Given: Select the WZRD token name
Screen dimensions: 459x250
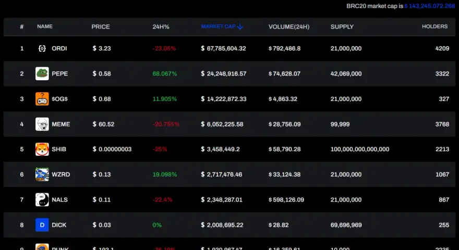Looking at the screenshot, I should 61,174.
